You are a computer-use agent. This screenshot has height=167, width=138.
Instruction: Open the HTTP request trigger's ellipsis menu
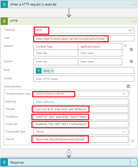point(134,4)
